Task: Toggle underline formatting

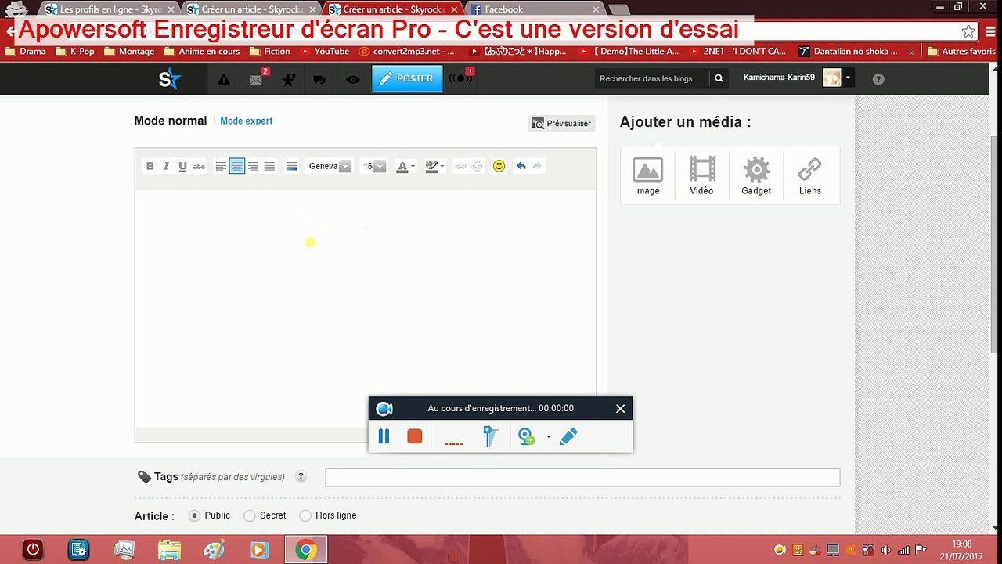Action: [182, 166]
